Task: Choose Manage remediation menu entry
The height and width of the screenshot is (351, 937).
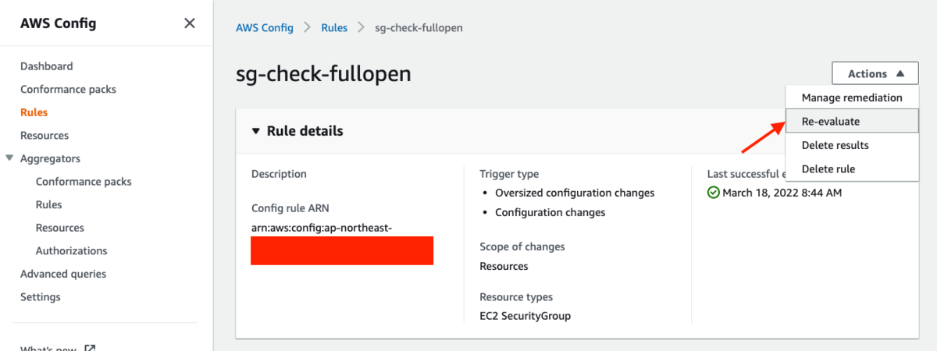Action: [x=852, y=97]
